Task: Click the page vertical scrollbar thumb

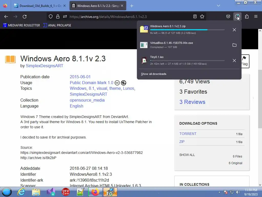Action: (260, 99)
